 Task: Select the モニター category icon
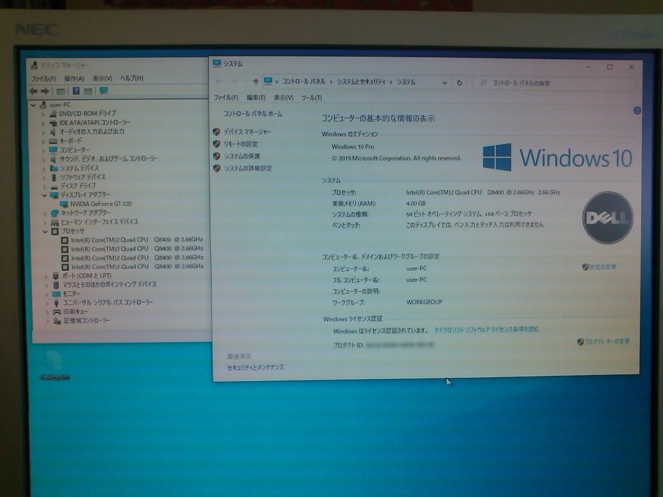tap(56, 294)
